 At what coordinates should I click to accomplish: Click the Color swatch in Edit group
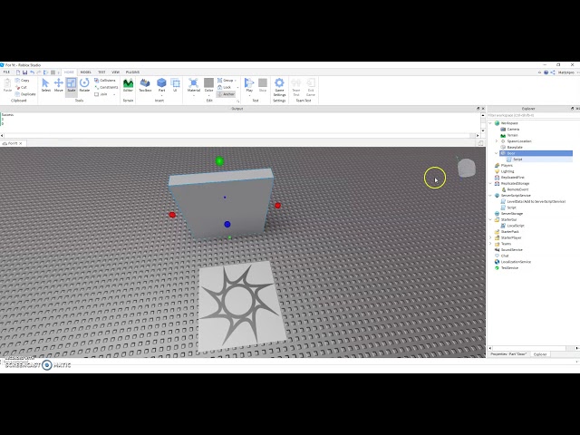tap(208, 84)
